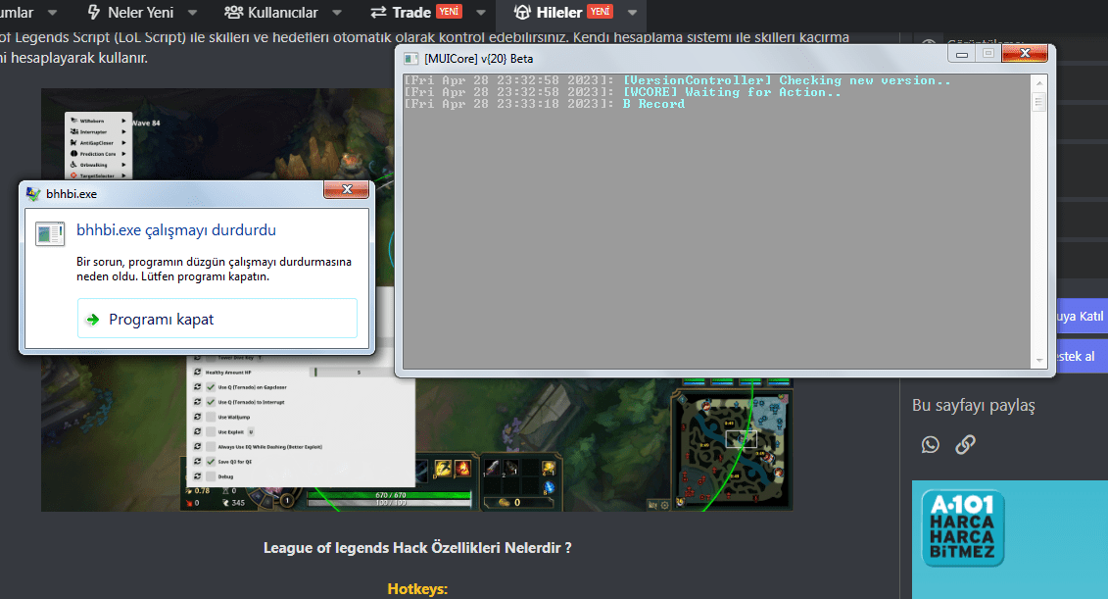The width and height of the screenshot is (1108, 599).
Task: Close the bhhbi.exe error dialog
Action: coord(346,189)
